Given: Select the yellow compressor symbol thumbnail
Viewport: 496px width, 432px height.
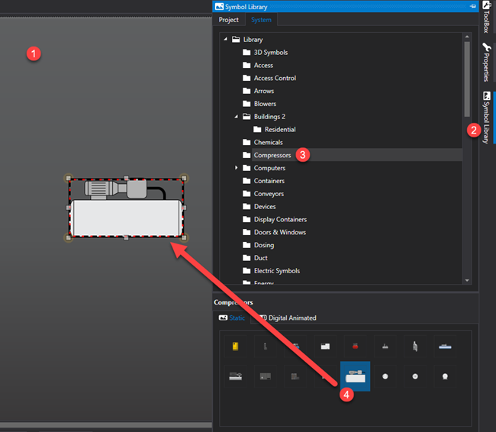Looking at the screenshot, I should (237, 347).
